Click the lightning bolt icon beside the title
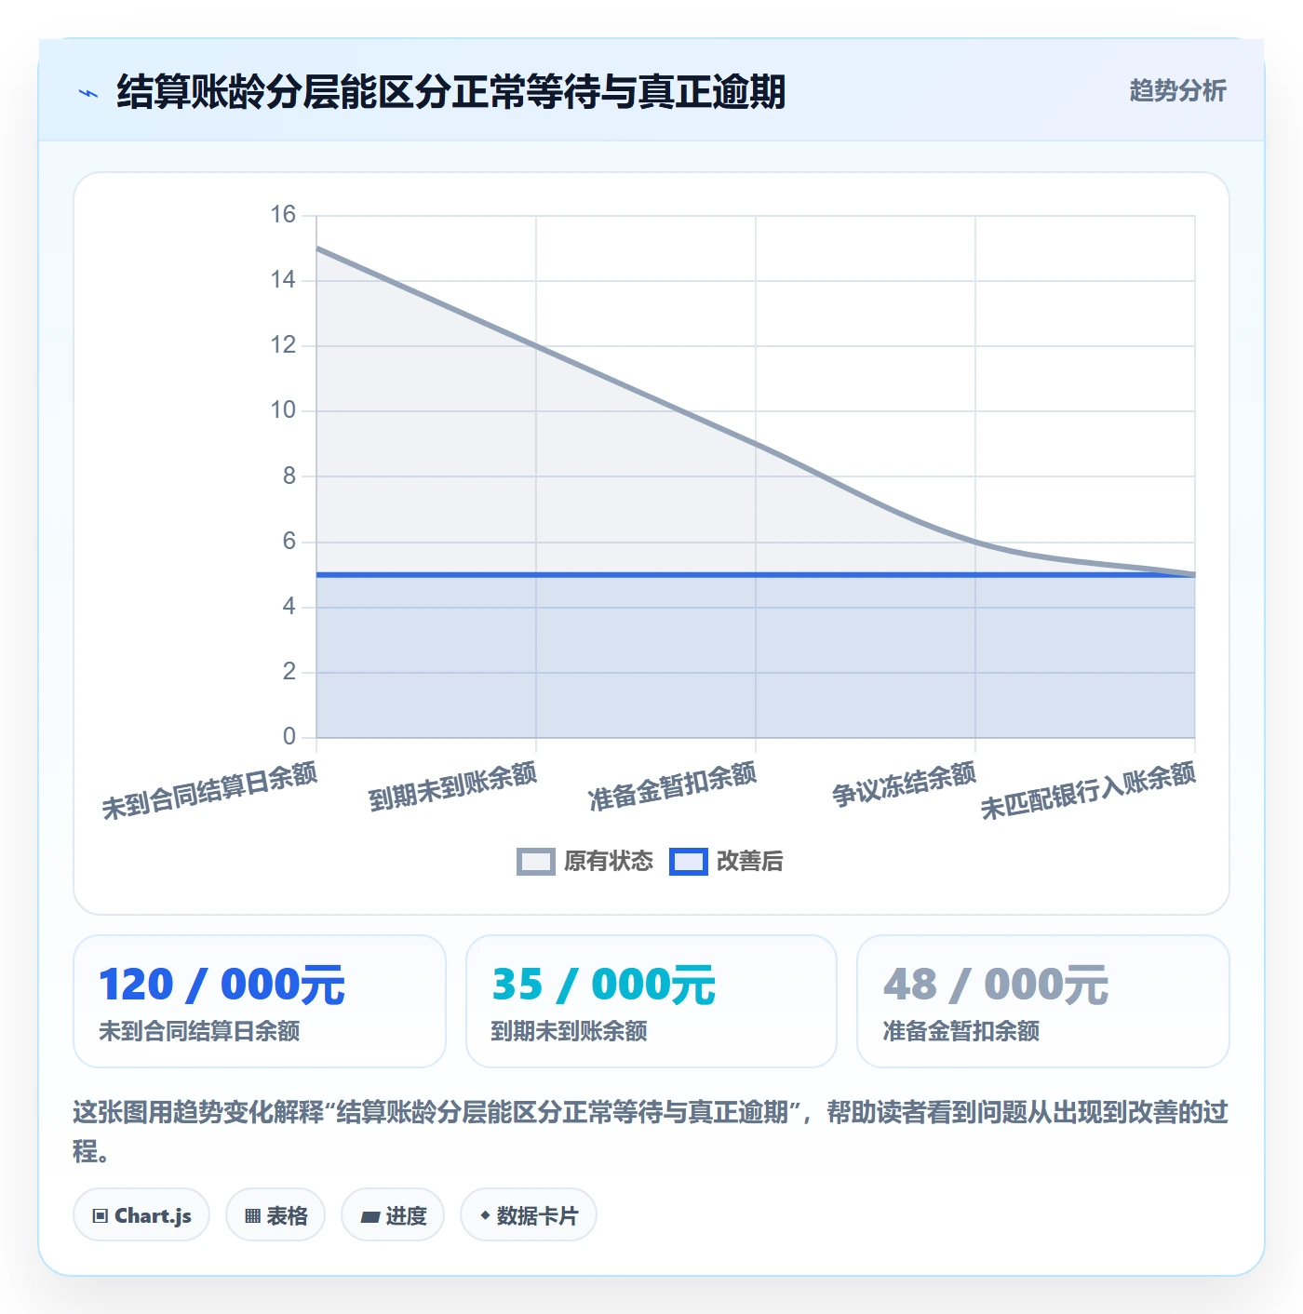The image size is (1303, 1314). [x=88, y=93]
